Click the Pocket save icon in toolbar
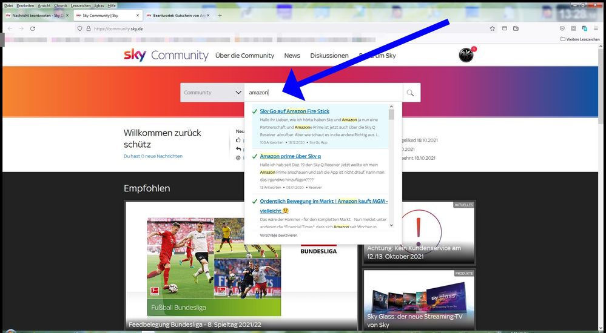This screenshot has width=606, height=333. coord(562,28)
